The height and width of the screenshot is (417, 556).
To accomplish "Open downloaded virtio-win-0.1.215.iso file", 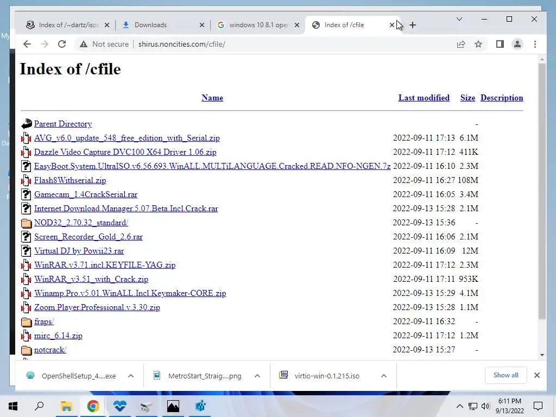I will click(x=319, y=376).
